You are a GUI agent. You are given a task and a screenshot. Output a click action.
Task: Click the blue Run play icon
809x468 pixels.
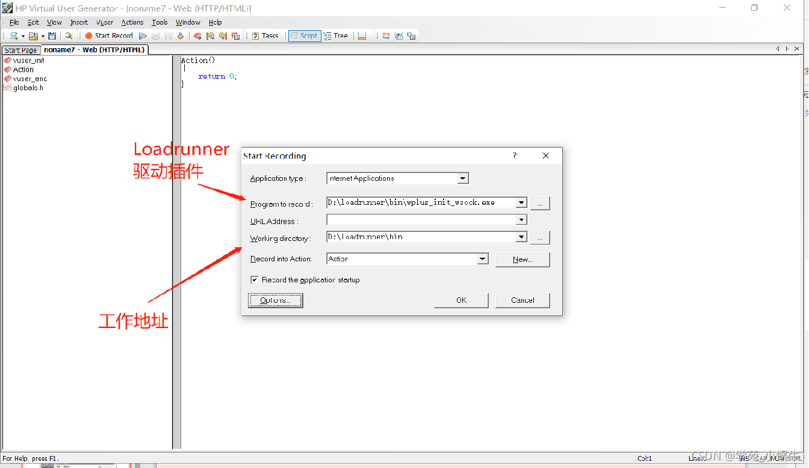(143, 36)
